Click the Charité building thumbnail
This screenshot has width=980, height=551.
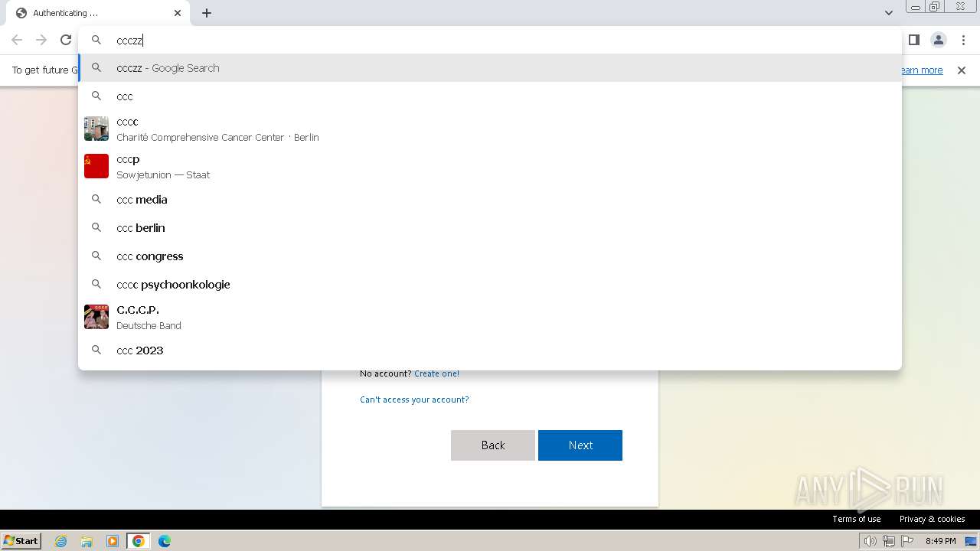(x=96, y=129)
